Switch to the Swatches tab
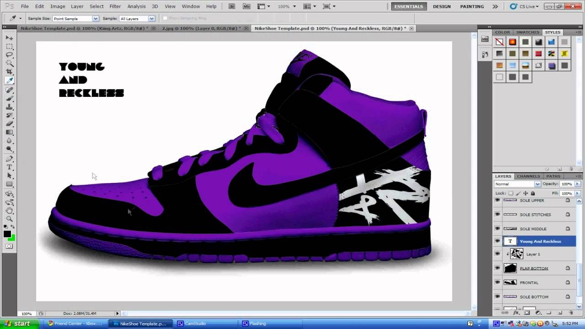585x329 pixels. pos(527,32)
